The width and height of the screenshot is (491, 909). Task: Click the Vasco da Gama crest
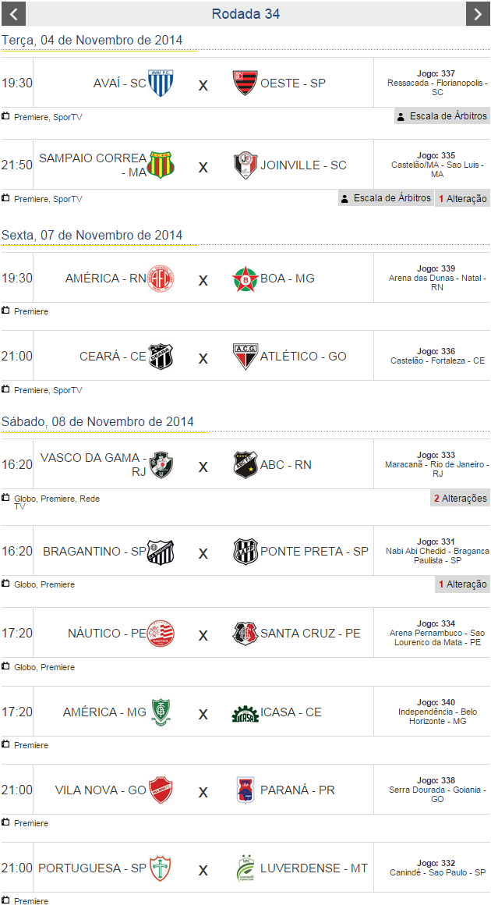click(x=161, y=465)
